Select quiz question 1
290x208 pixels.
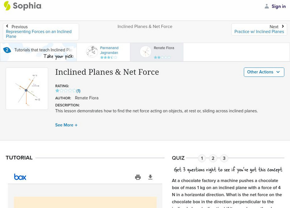pos(202,158)
